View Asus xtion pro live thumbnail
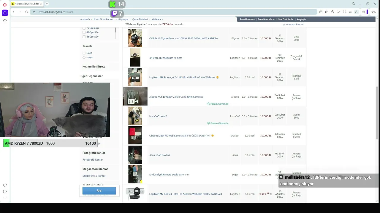380x213 pixels. (x=135, y=155)
